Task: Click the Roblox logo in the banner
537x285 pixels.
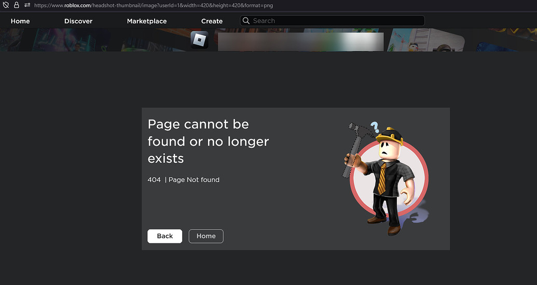Action: point(199,40)
